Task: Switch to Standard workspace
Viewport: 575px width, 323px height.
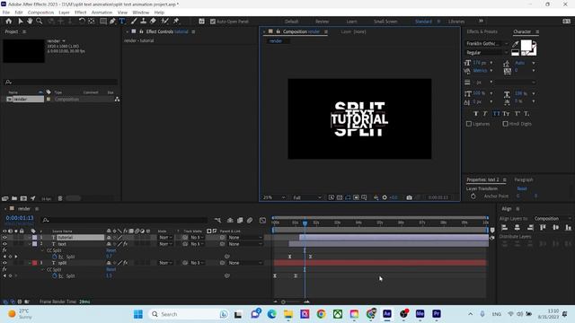Action: click(x=423, y=22)
